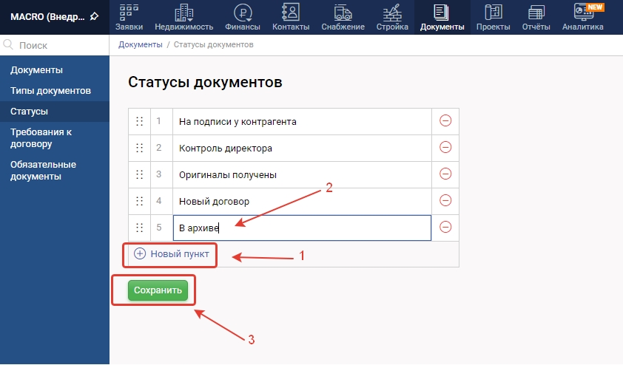623x365 pixels.
Task: Open the Недвижимость module icon
Action: [183, 13]
